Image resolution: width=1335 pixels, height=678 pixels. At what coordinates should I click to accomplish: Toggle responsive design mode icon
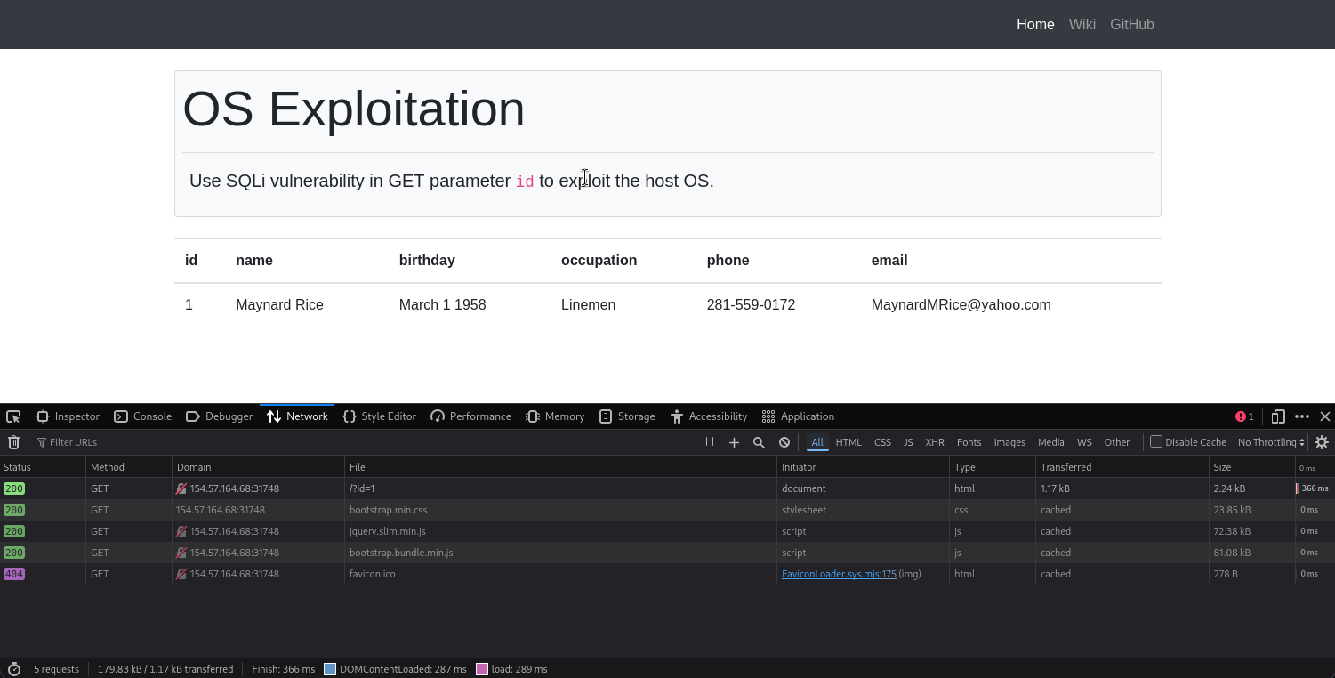[1278, 416]
